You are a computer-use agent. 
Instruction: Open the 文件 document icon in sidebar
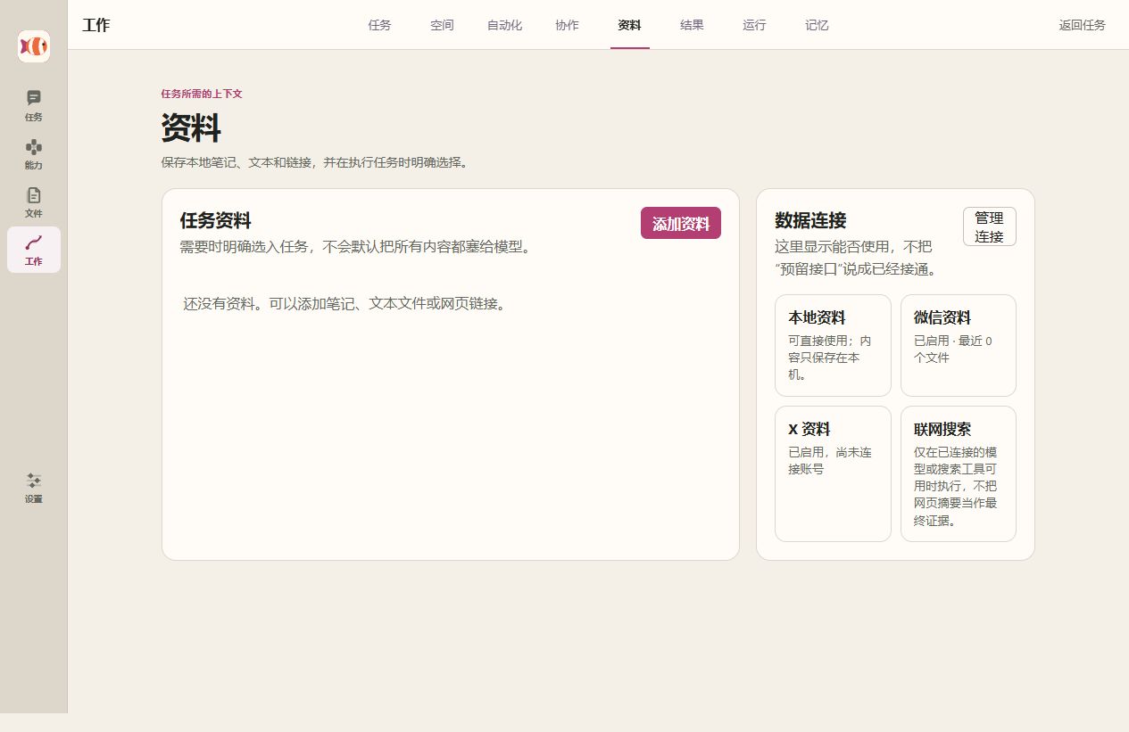click(34, 202)
